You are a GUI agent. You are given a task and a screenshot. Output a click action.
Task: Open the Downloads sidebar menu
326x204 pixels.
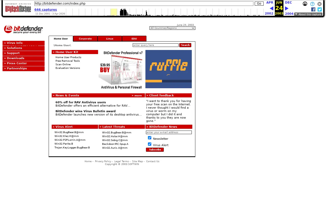23,58
